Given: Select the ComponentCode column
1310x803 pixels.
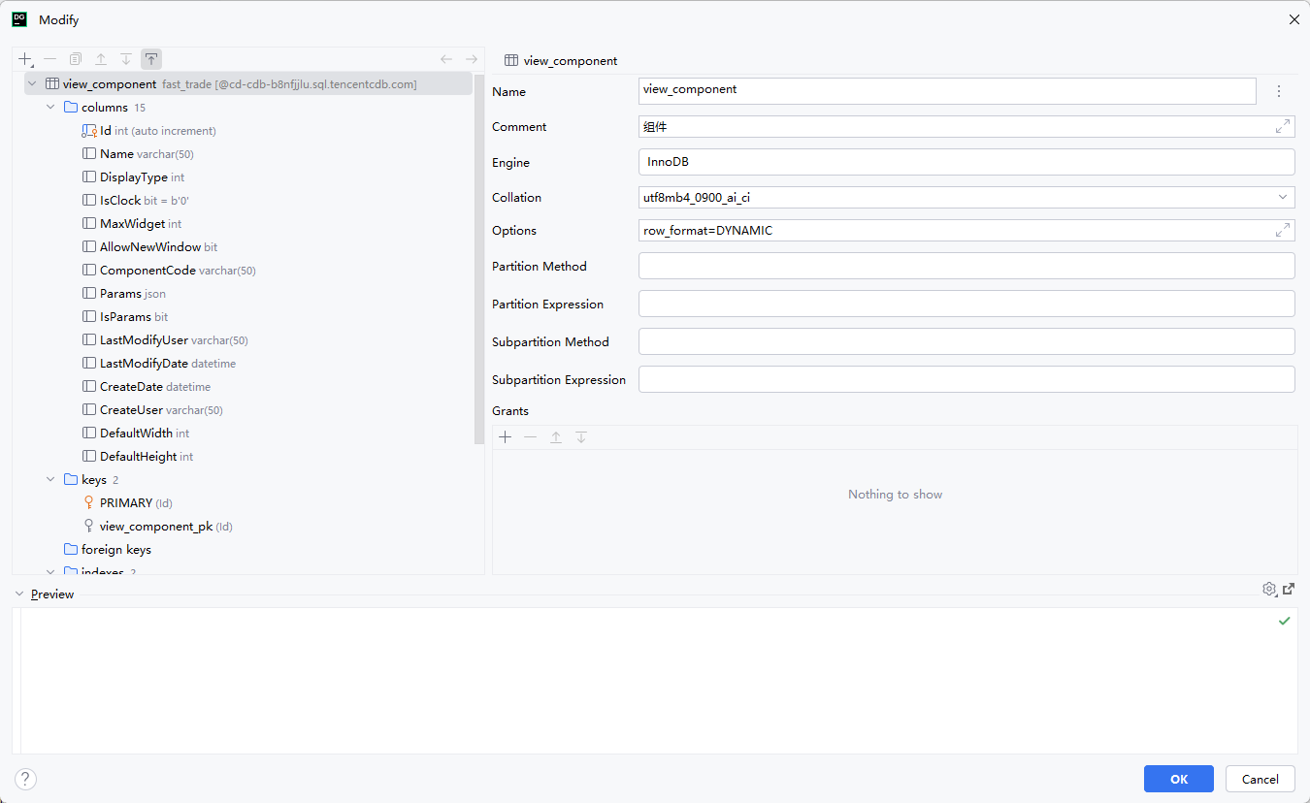Looking at the screenshot, I should 169,271.
